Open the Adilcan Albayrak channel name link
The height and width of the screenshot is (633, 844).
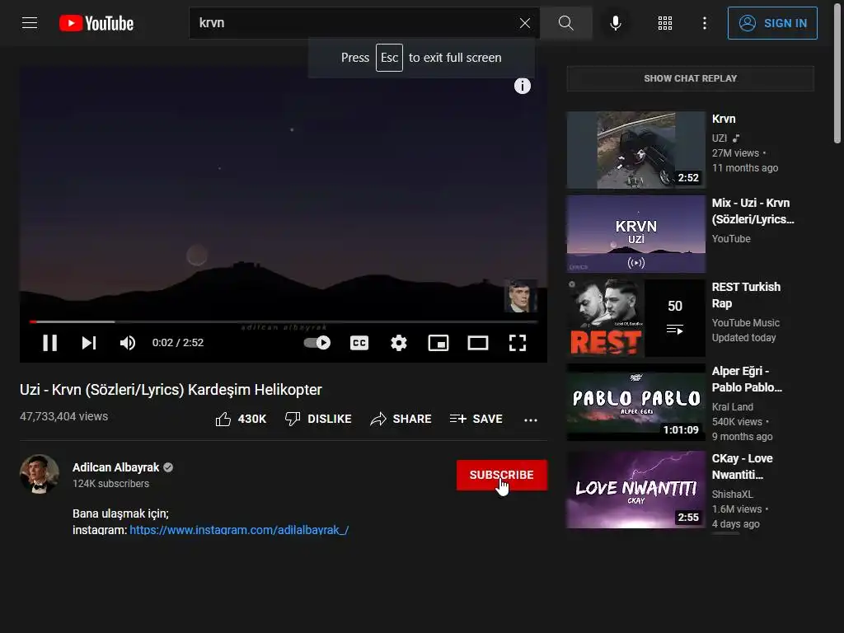115,467
